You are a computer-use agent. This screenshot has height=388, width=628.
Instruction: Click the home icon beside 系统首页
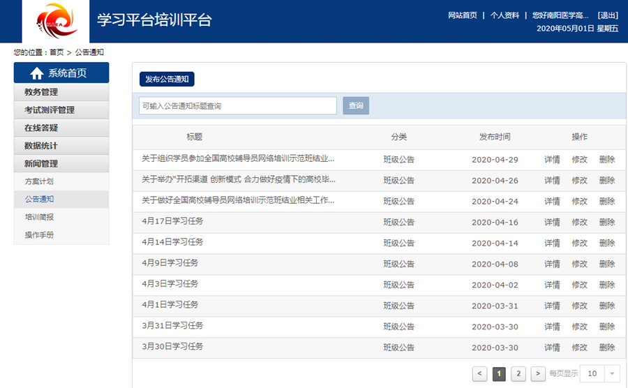point(36,73)
